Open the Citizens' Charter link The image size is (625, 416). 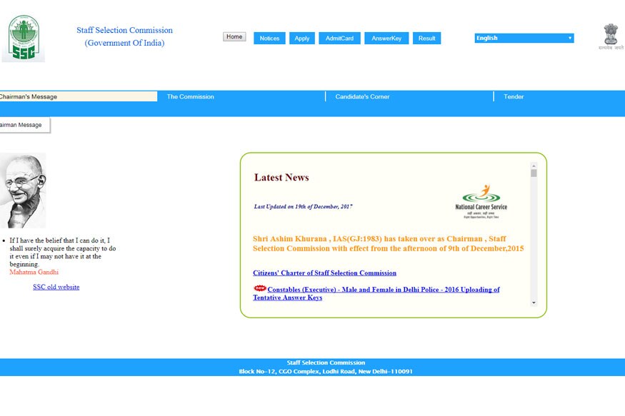tap(324, 273)
